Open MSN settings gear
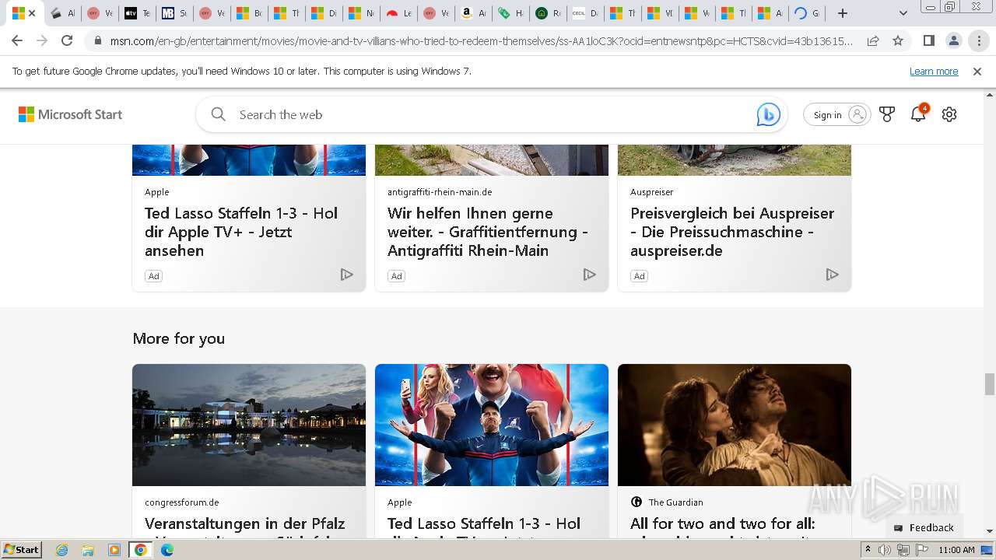996x560 pixels. pos(949,114)
